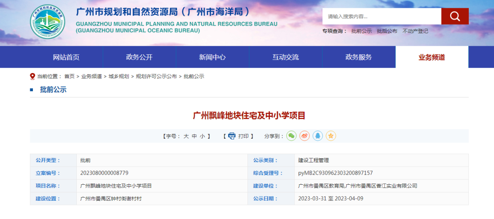Image resolution: width=494 pixels, height=219 pixels.
Task: Click the printer icon
Action: (232, 136)
